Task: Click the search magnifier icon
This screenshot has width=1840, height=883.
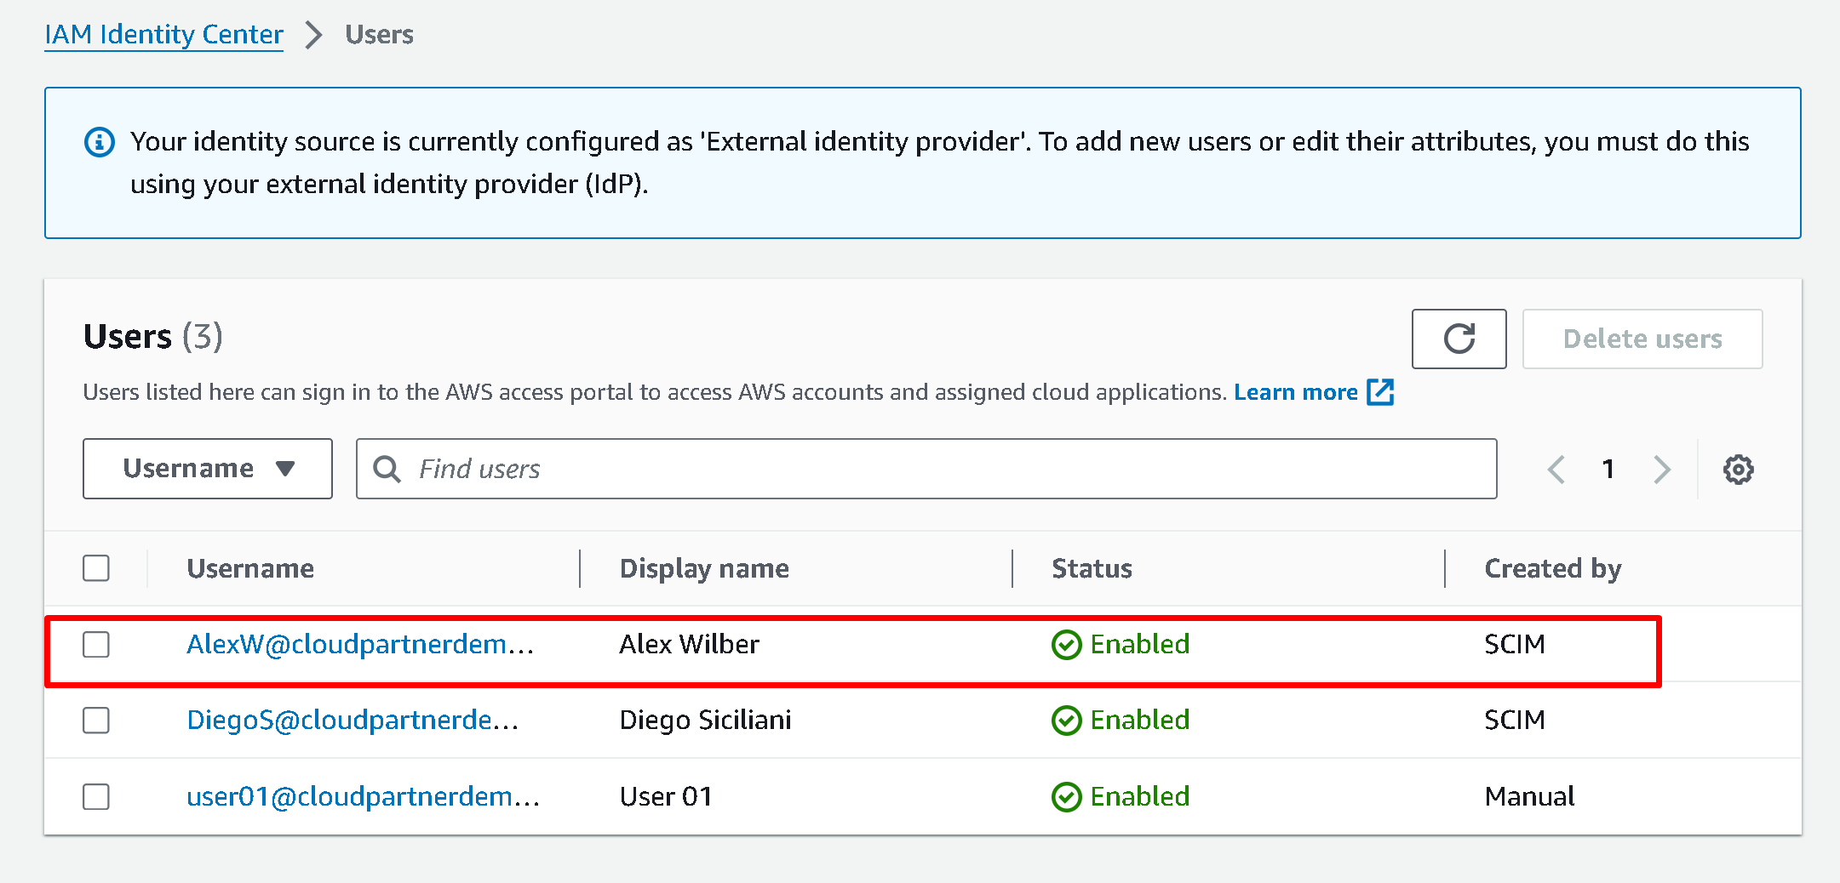Action: pos(387,470)
